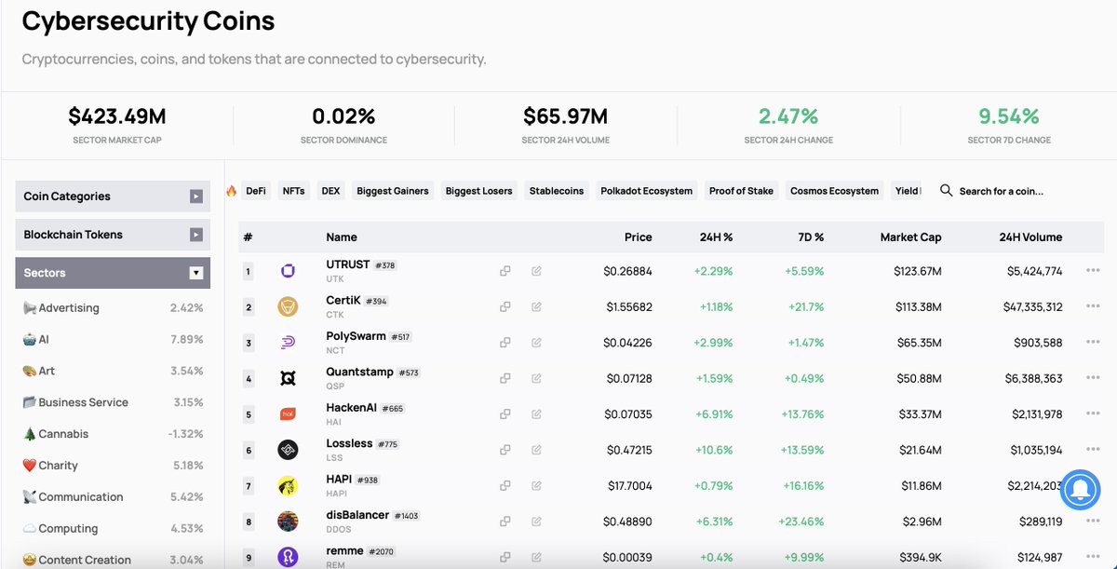Expand the Coin Categories panel
The height and width of the screenshot is (569, 1117).
tap(113, 196)
